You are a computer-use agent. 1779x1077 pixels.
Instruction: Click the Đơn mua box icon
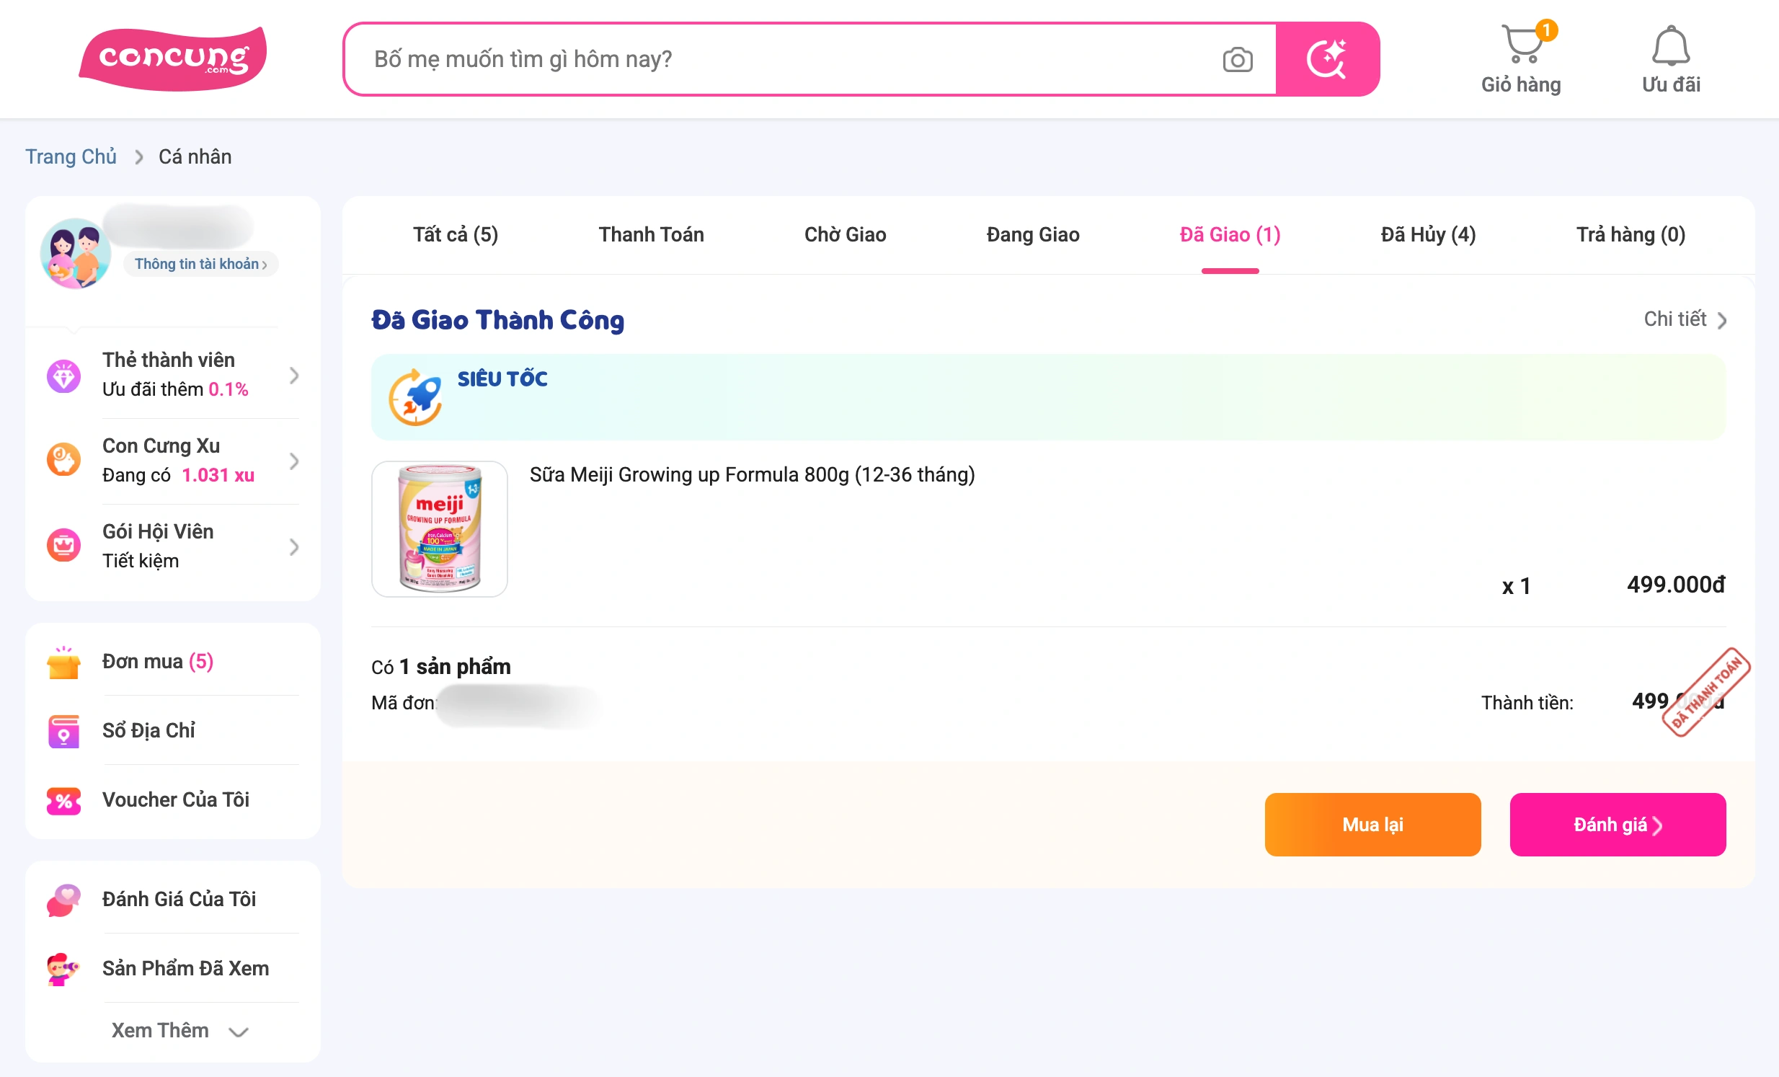[x=63, y=662]
